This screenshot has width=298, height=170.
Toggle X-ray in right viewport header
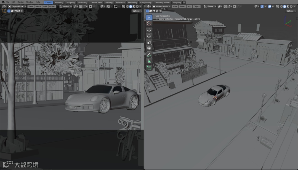click(x=277, y=6)
